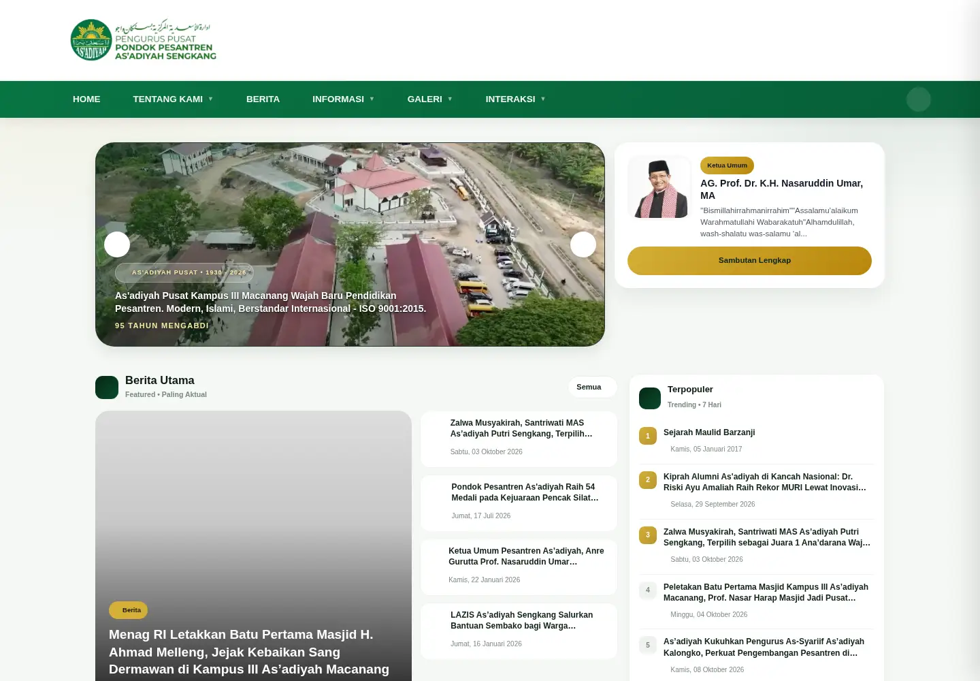Click the round button at the navigation bar's right end

(918, 99)
